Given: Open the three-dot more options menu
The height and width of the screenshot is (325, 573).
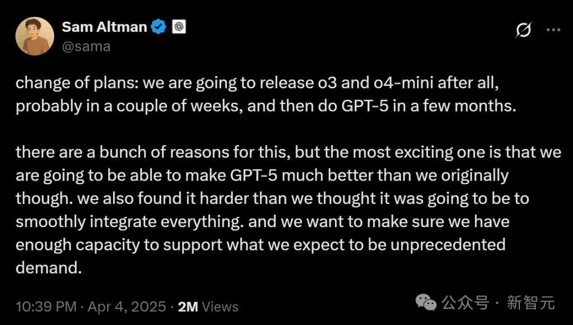Looking at the screenshot, I should (x=553, y=30).
